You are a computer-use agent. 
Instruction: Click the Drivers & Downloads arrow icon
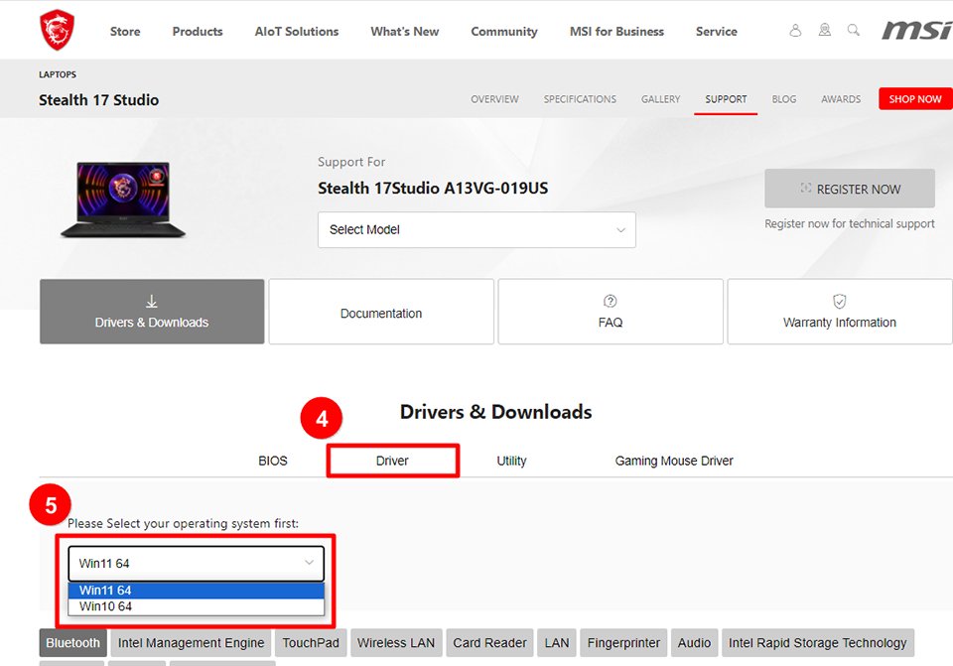(152, 301)
